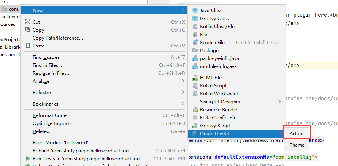Open Bookmarks submenu entry
Screen dimensions: 338x166
tap(104, 104)
